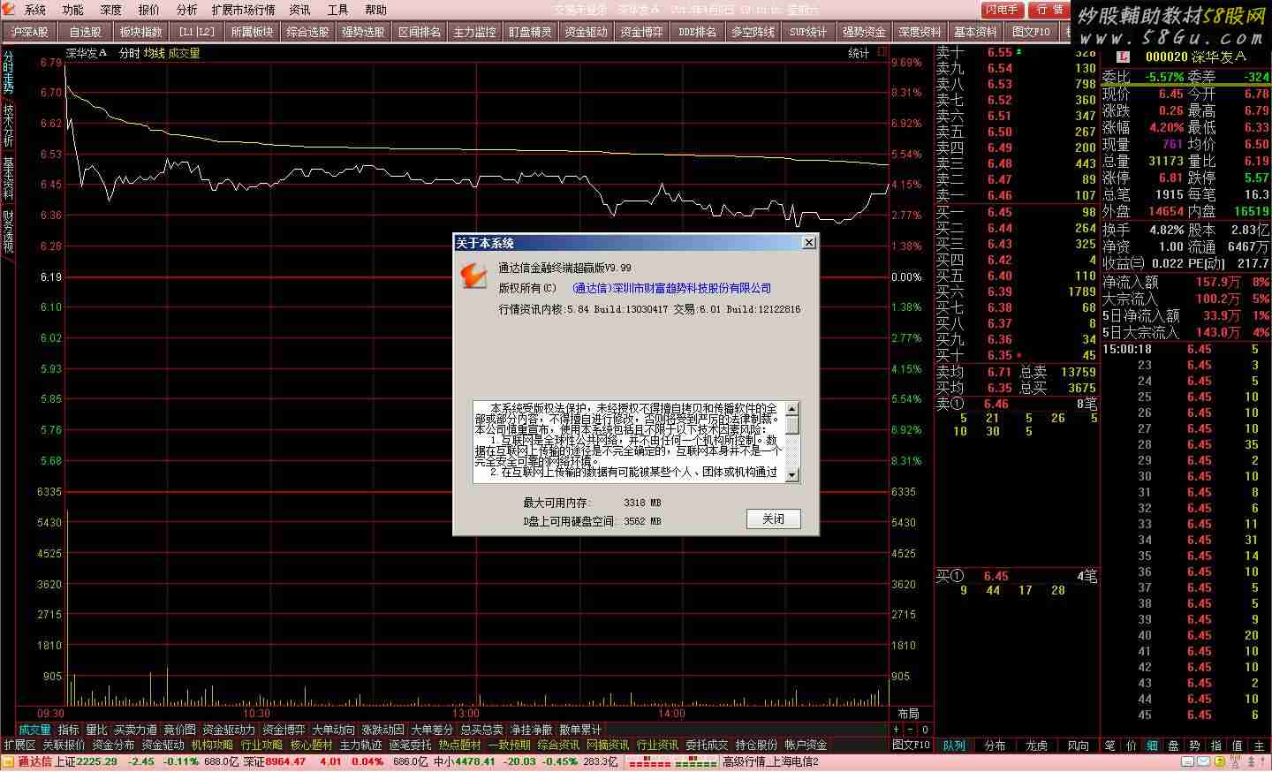The height and width of the screenshot is (772, 1272).
Task: Click the 板块指数 toolbar button
Action: (x=141, y=32)
